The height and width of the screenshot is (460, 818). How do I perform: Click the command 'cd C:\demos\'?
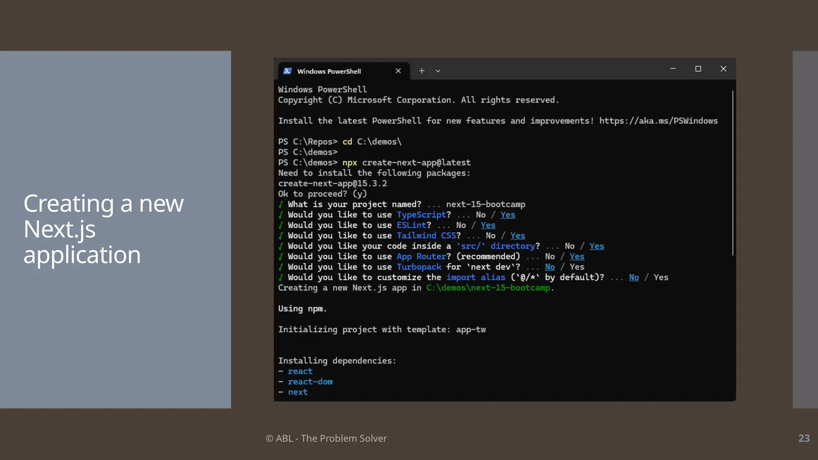(x=372, y=142)
